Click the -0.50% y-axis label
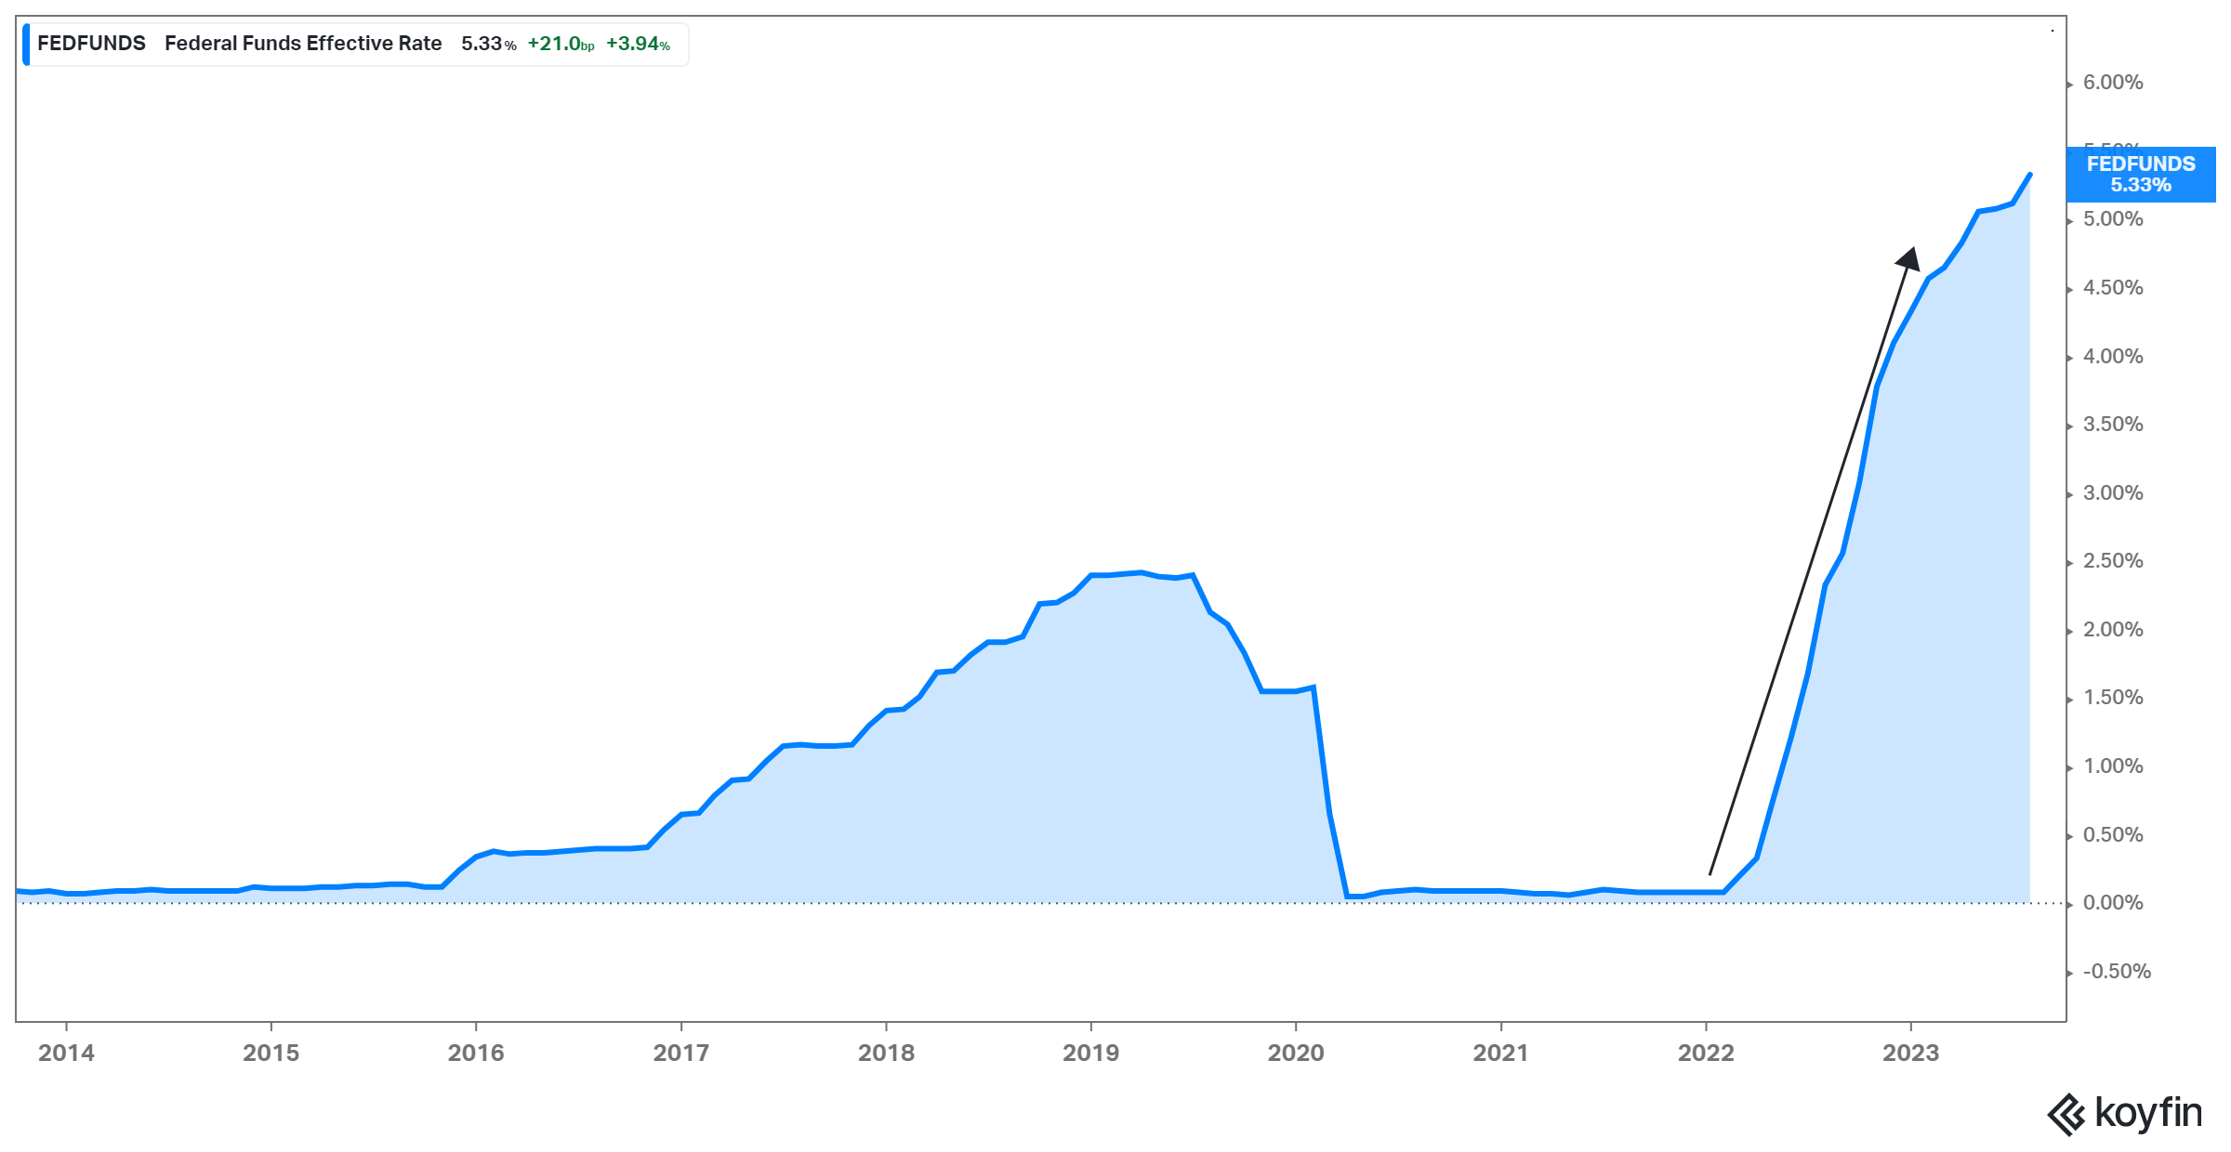 point(2116,972)
